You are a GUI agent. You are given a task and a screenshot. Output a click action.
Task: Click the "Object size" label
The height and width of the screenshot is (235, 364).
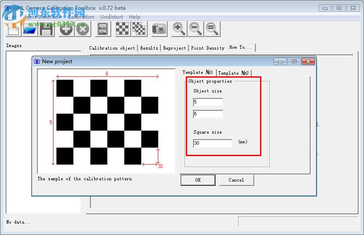(207, 91)
